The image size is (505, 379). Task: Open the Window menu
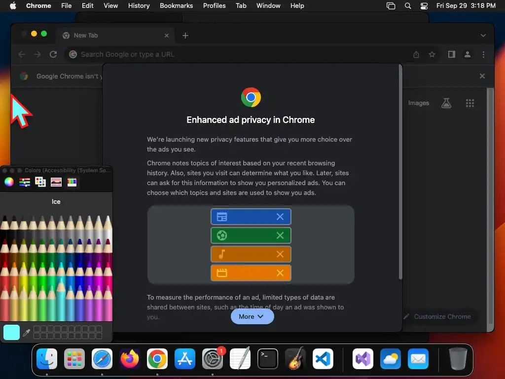(x=268, y=6)
